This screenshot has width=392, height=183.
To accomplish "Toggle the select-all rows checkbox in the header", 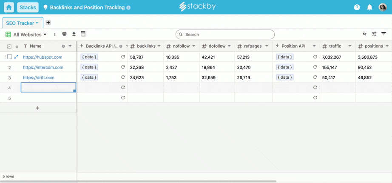I will point(9,46).
